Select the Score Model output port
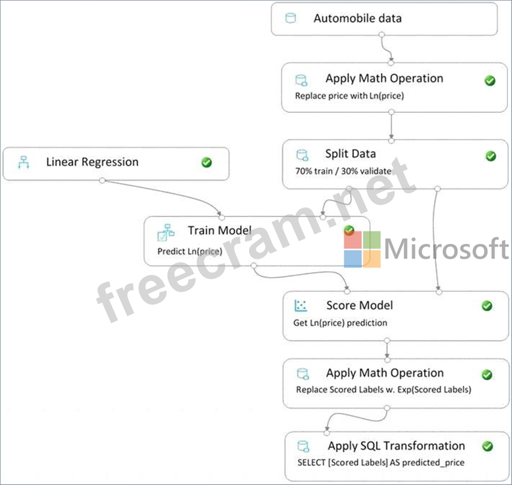Viewport: 512px width, 485px height. pyautogui.click(x=387, y=340)
